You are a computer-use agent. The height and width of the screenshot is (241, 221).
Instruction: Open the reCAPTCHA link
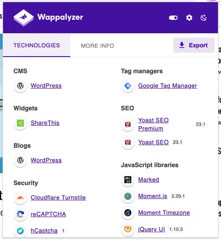(48, 214)
